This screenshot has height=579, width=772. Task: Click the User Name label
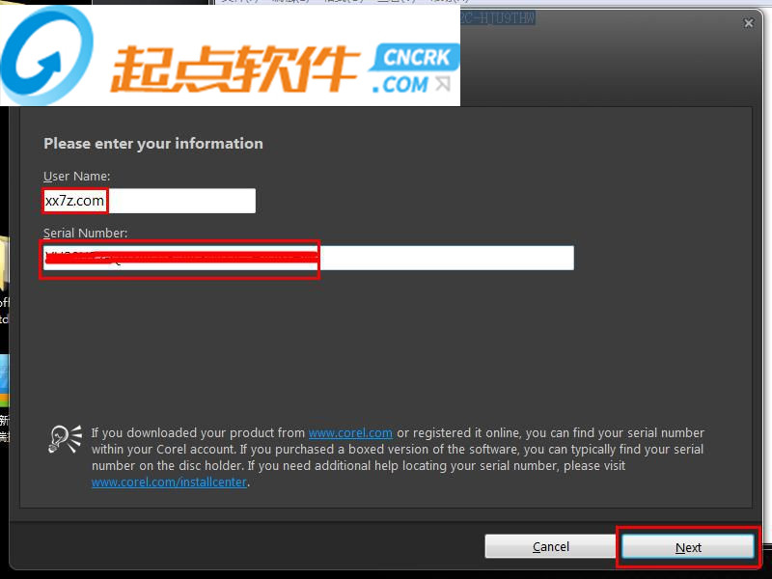77,177
